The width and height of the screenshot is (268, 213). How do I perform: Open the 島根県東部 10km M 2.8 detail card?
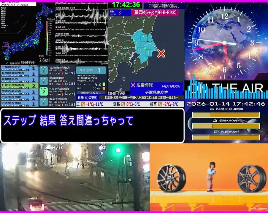click(x=57, y=81)
